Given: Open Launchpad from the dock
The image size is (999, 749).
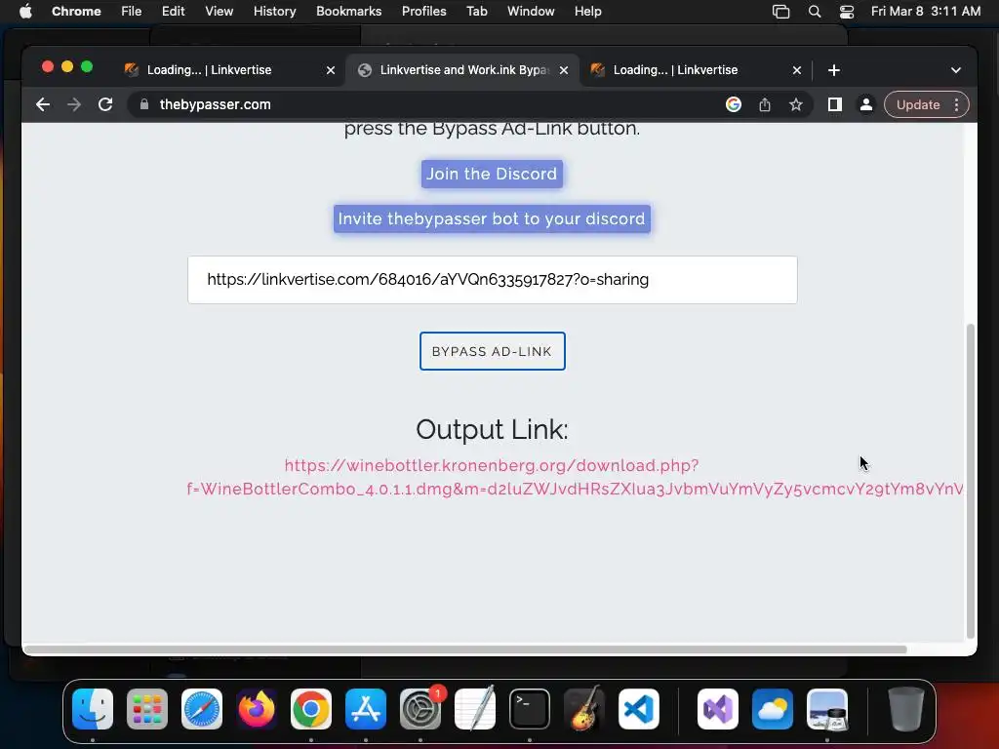Looking at the screenshot, I should click(147, 709).
